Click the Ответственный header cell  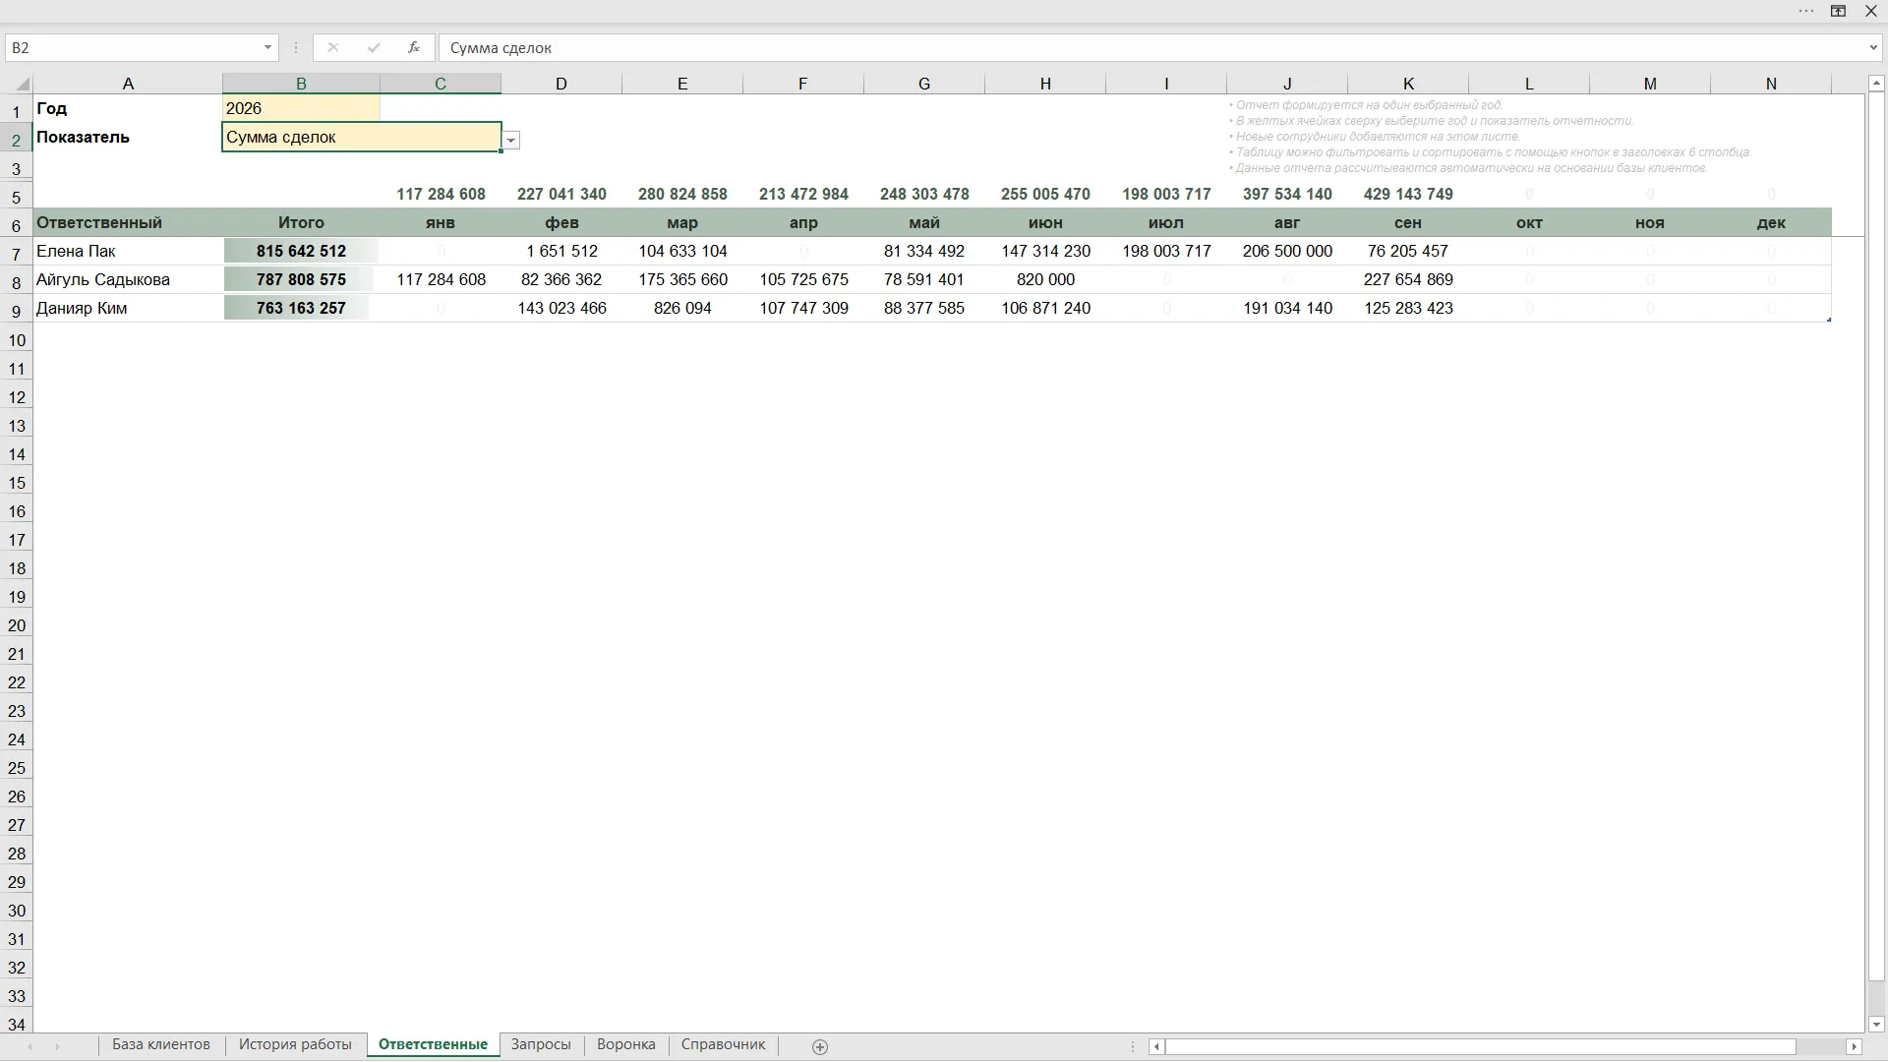coord(128,222)
